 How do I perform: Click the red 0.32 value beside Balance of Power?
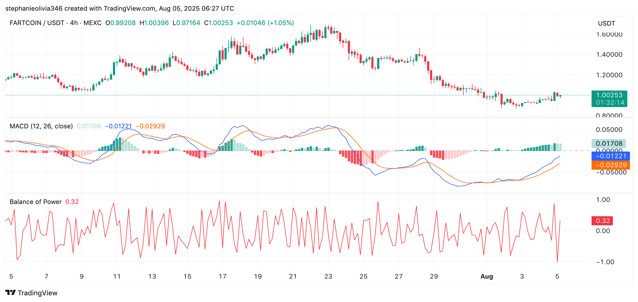(72, 202)
